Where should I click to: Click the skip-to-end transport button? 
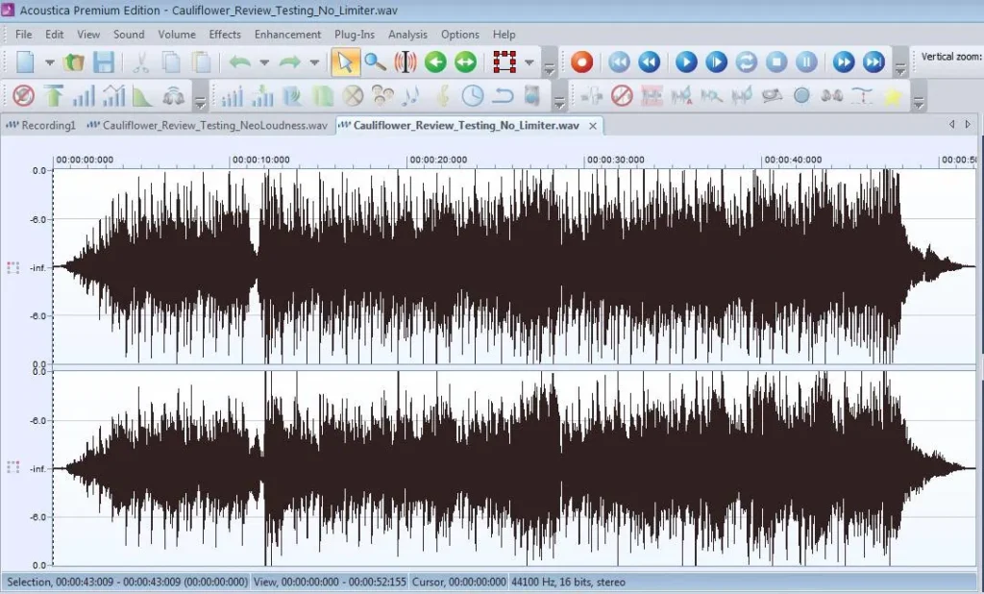pyautogui.click(x=873, y=62)
